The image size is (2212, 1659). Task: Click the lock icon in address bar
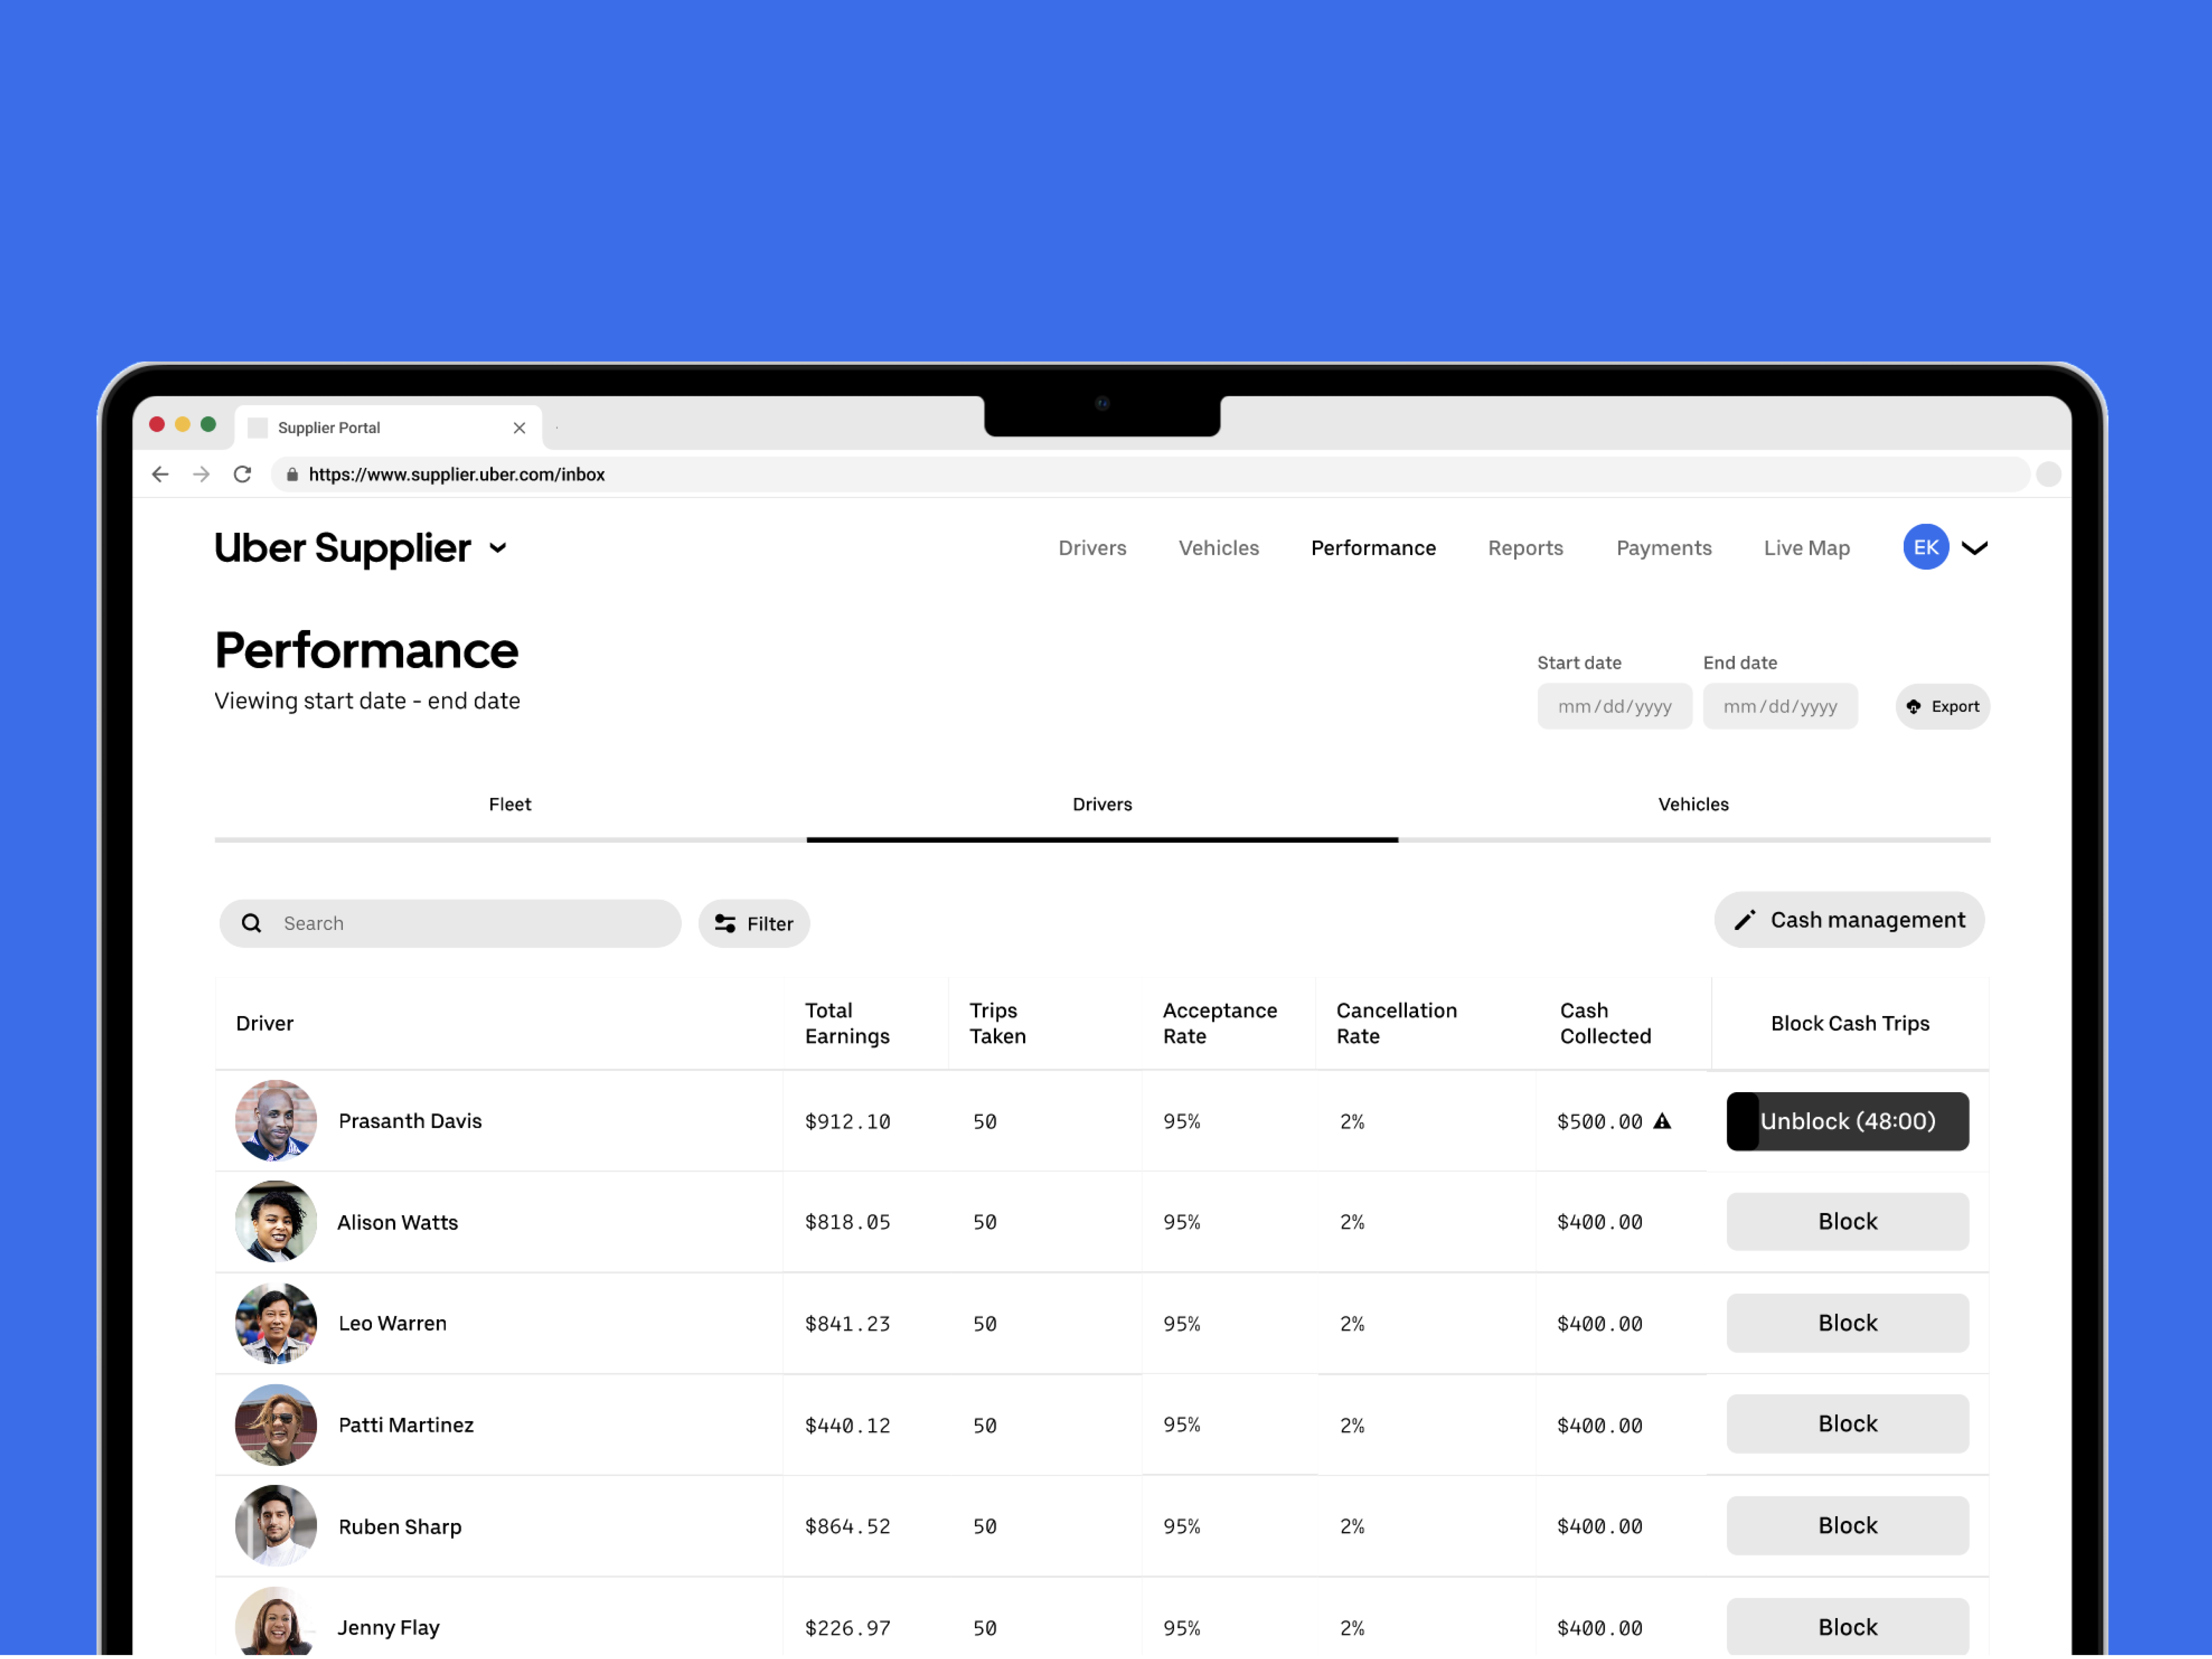pos(292,476)
